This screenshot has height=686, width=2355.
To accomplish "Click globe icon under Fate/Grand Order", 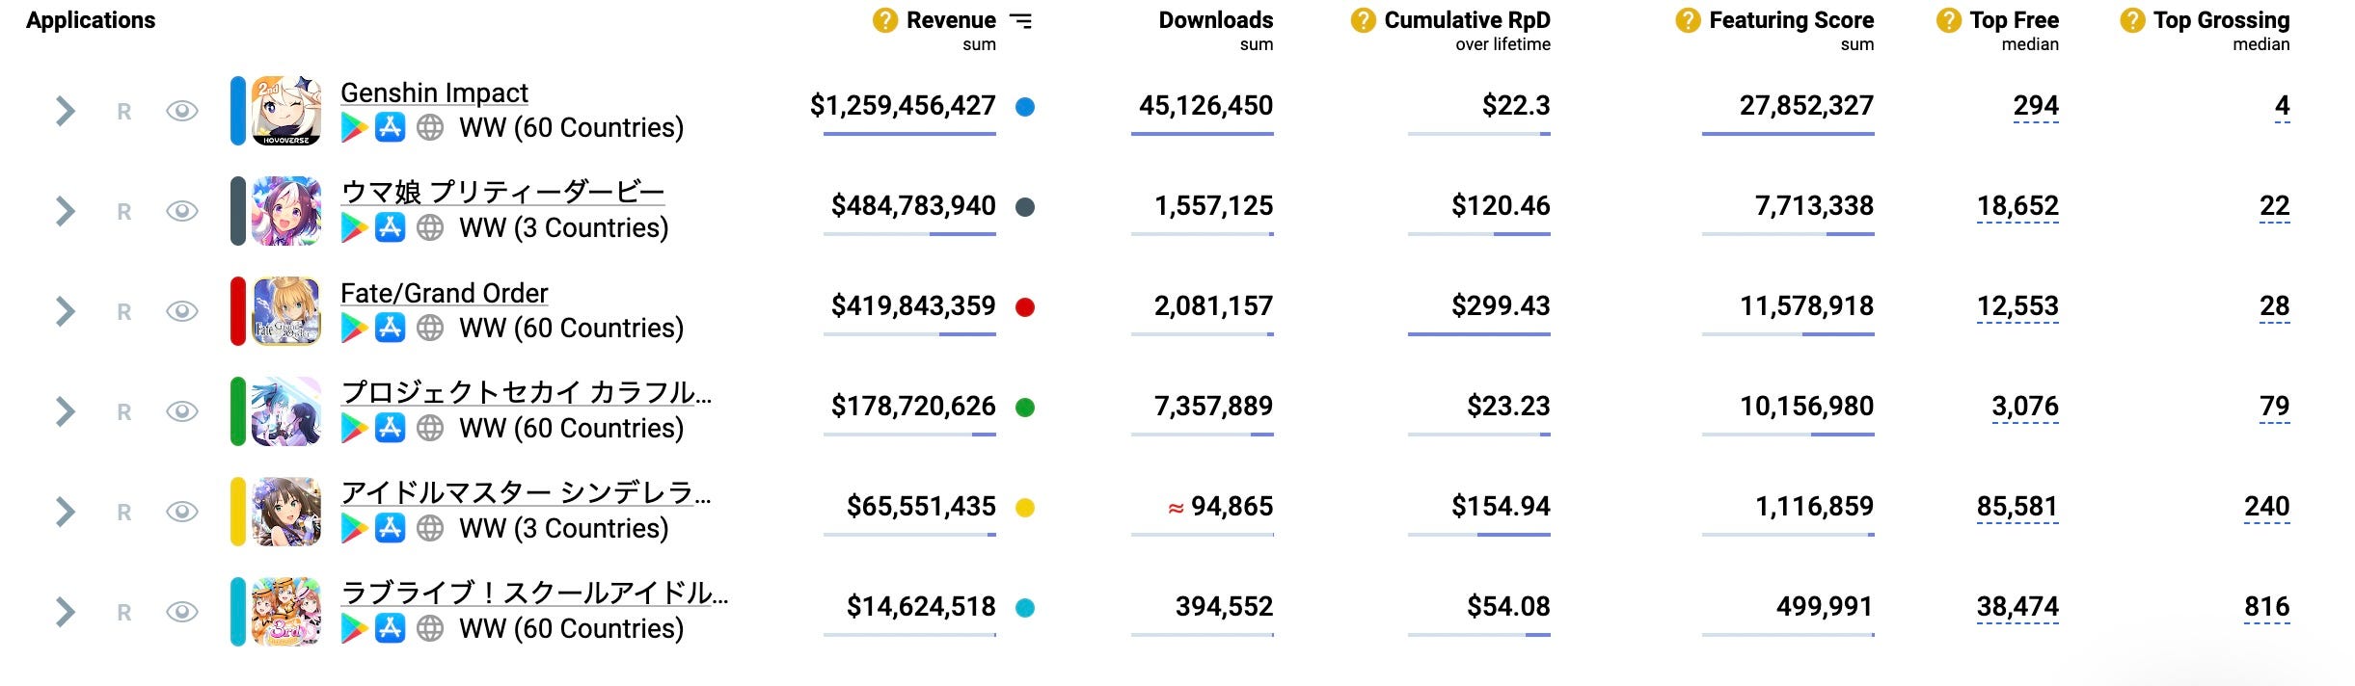I will pyautogui.click(x=430, y=328).
